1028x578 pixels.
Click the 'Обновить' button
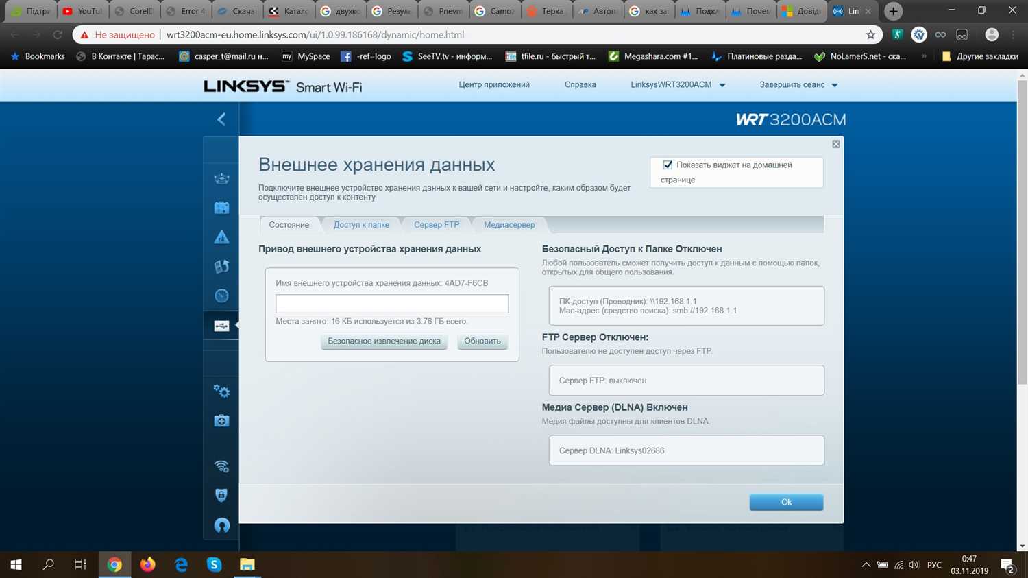tap(482, 341)
